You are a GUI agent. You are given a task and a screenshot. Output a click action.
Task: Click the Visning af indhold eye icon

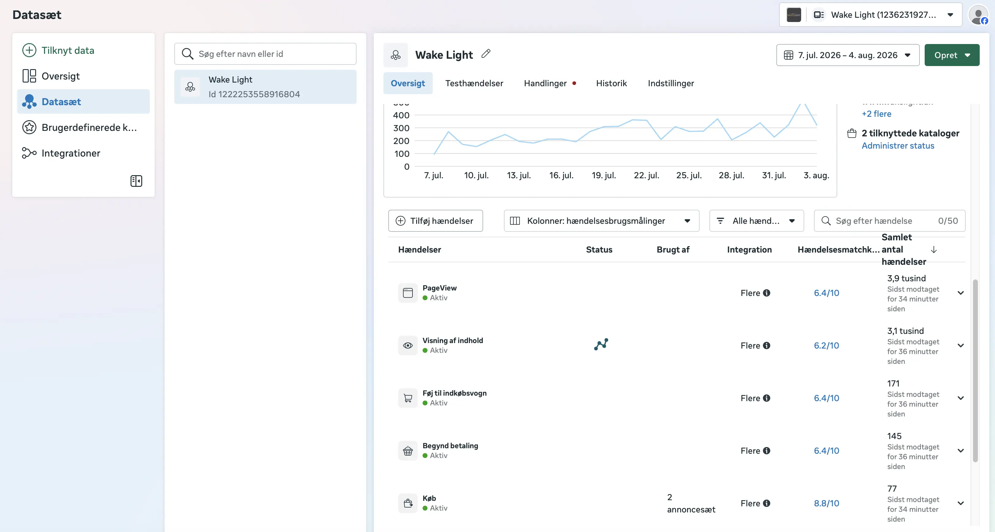(x=408, y=345)
